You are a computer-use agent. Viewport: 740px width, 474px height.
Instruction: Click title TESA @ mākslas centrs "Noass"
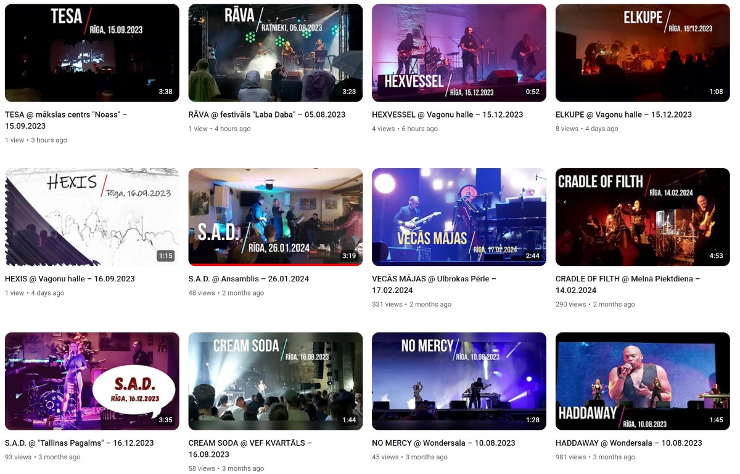point(66,120)
